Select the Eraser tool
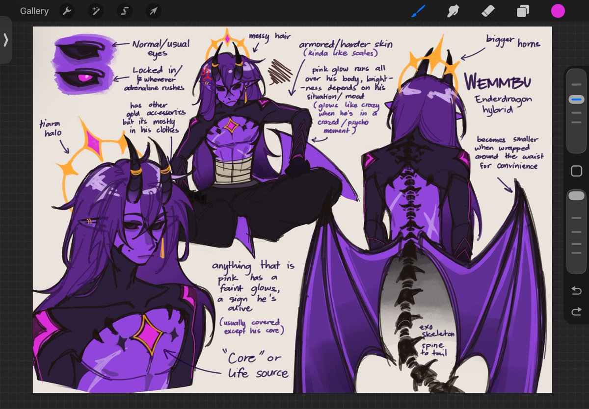 click(x=488, y=11)
